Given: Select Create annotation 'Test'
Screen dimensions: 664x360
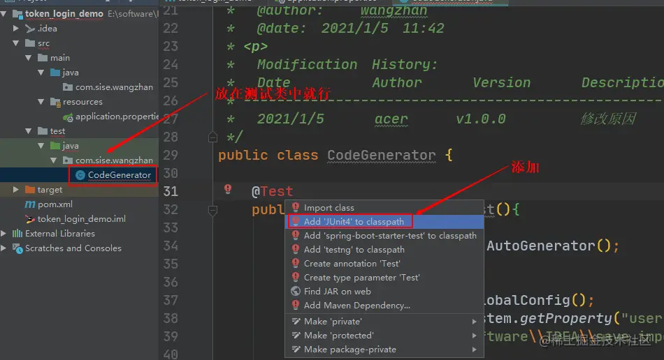Looking at the screenshot, I should [384, 263].
